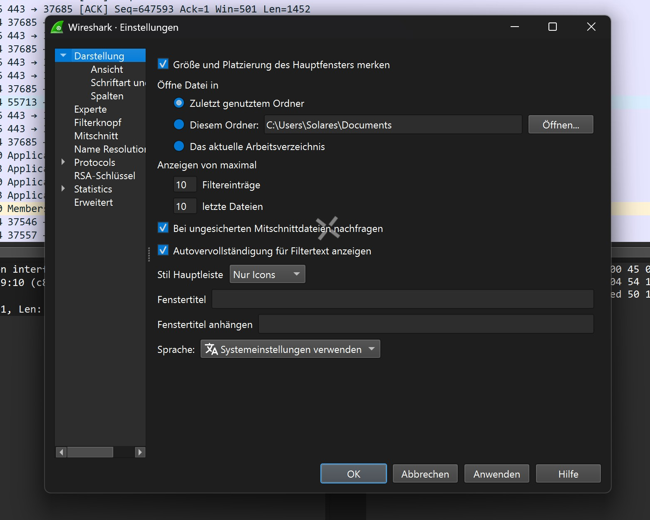Maximize the Einstellungen dialog
The image size is (650, 520).
coord(553,27)
